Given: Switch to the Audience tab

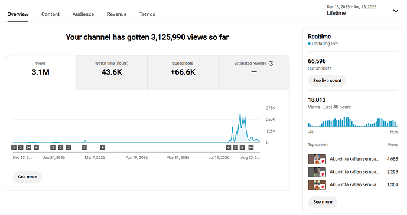Looking at the screenshot, I should click(83, 14).
